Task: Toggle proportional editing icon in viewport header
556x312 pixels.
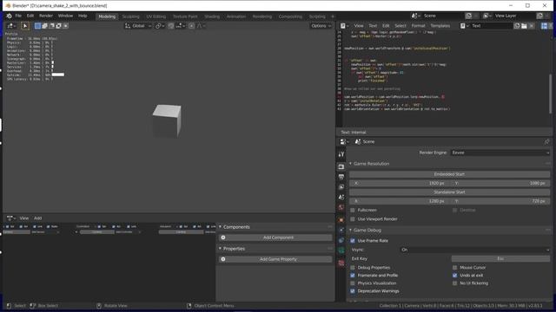Action: pos(191,26)
